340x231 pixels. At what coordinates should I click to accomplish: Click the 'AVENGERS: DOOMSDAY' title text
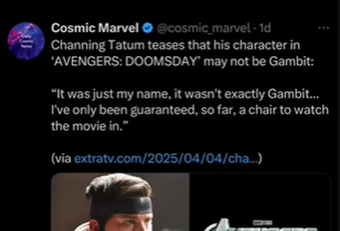click(x=126, y=61)
